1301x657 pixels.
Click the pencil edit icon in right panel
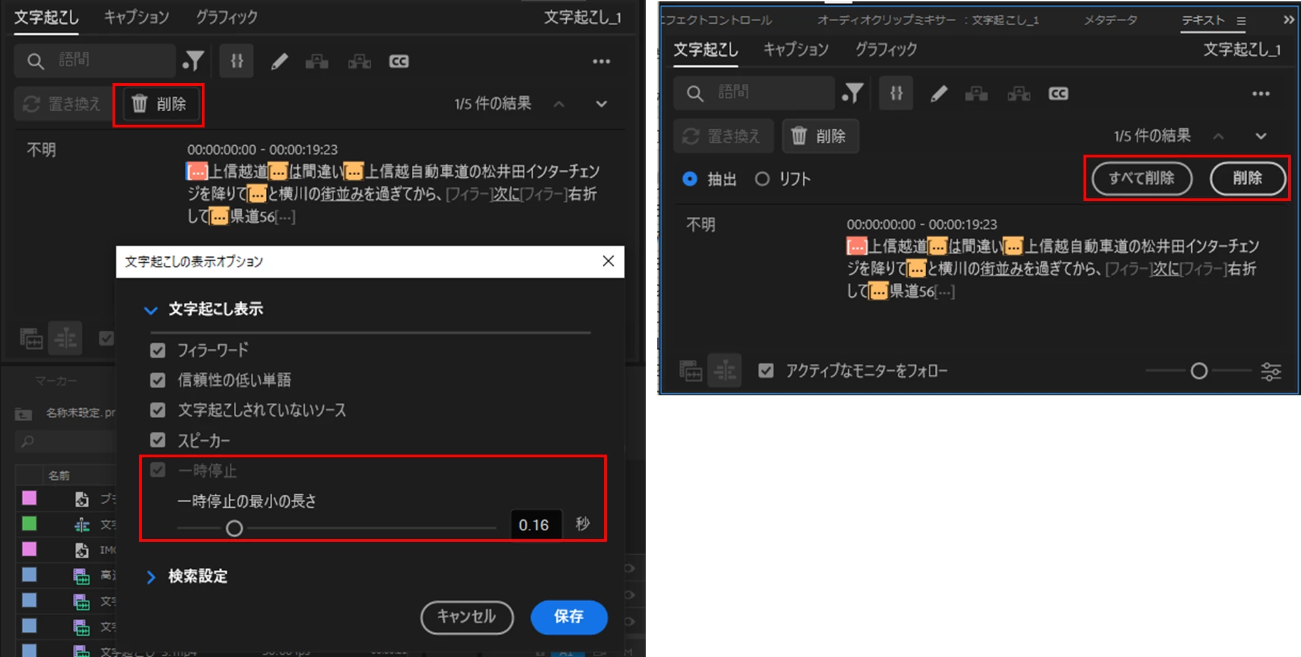tap(938, 94)
